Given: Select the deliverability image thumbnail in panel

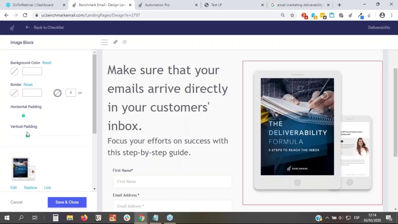Looking at the screenshot, I should [x=23, y=169].
